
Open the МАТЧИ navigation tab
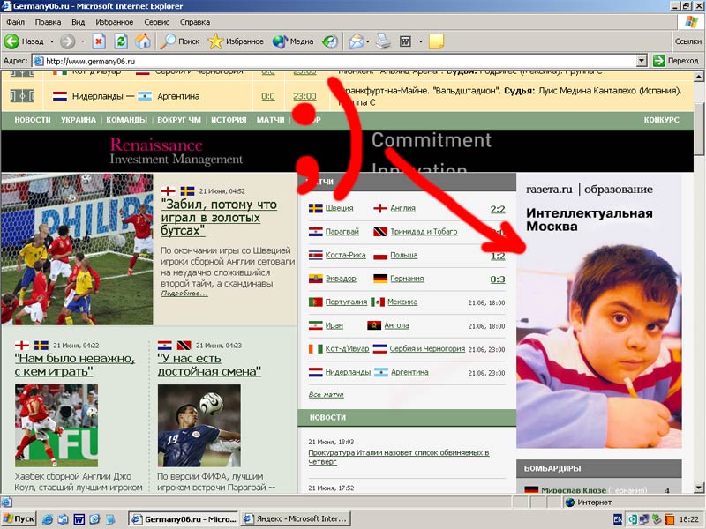pyautogui.click(x=271, y=120)
